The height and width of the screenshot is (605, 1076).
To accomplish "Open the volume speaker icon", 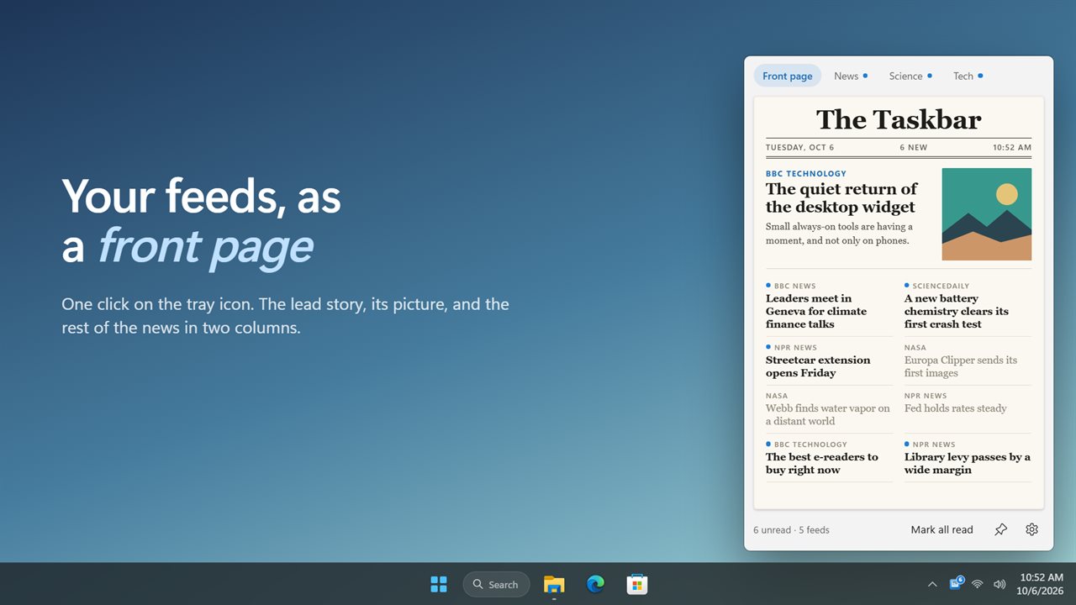I will point(1000,584).
